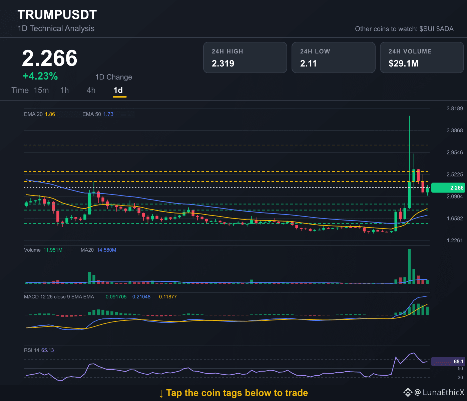
Task: Choose the 1d timeframe tab
Action: [118, 90]
